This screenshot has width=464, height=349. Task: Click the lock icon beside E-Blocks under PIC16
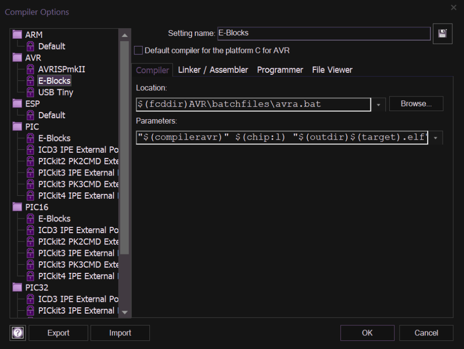pos(31,218)
